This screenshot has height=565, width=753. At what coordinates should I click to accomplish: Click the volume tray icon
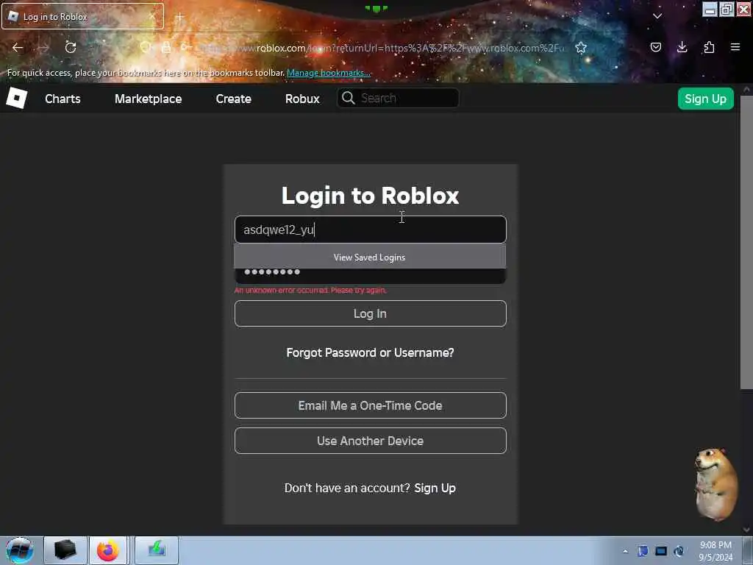click(x=679, y=551)
